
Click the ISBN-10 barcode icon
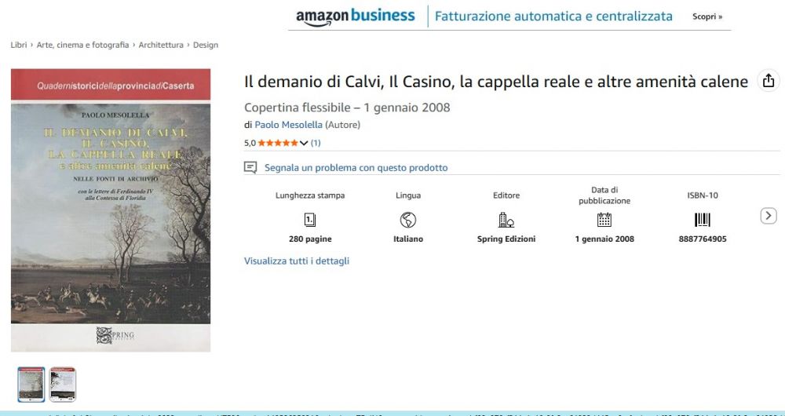pos(703,220)
